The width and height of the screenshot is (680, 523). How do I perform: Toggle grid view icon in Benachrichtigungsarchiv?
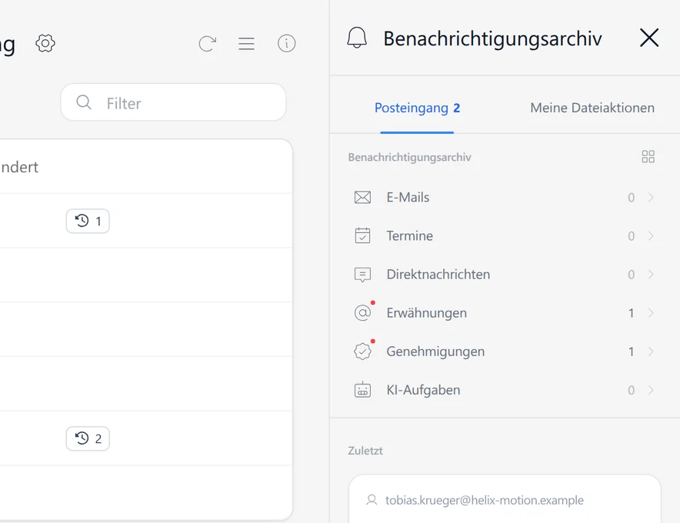648,157
